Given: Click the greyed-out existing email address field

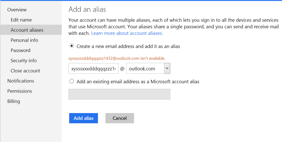Looking at the screenshot, I should pos(119,94).
